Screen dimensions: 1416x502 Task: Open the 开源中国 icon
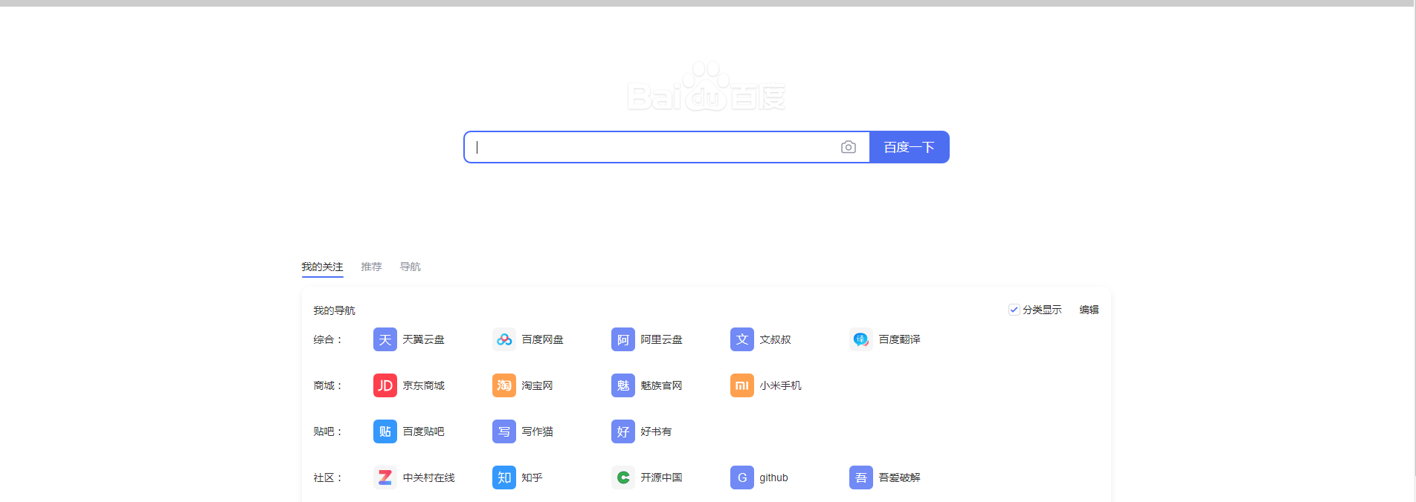[x=623, y=477]
